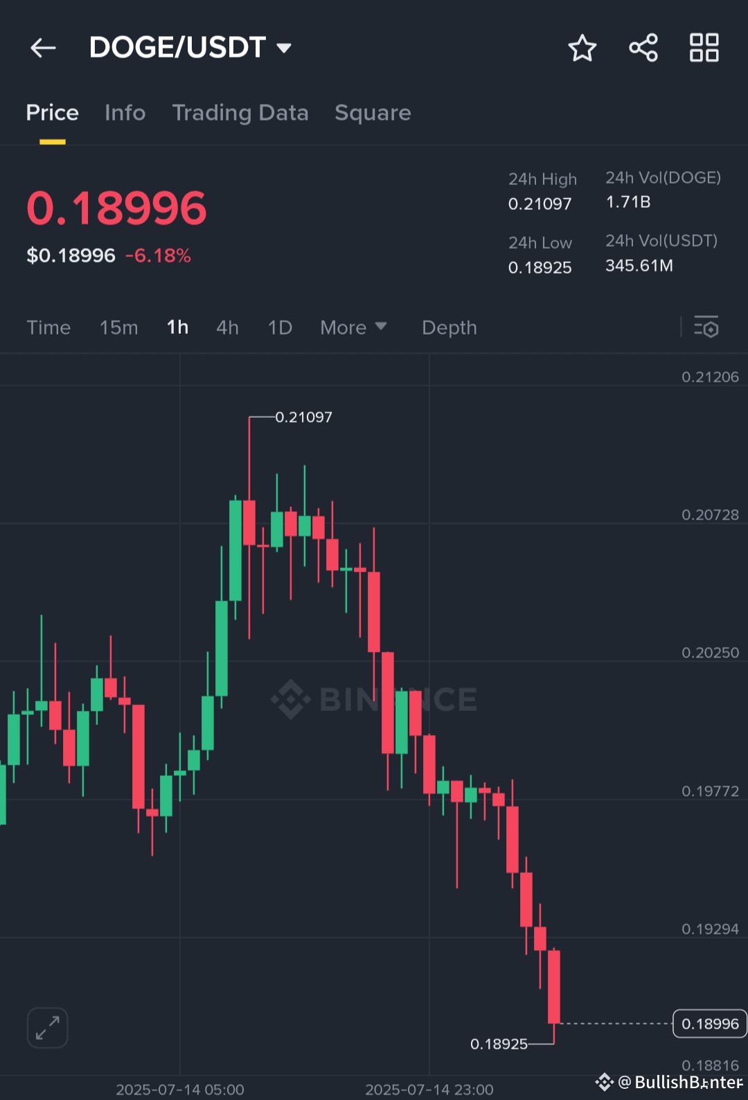Image resolution: width=748 pixels, height=1100 pixels.
Task: Expand the More timeframes dropdown
Action: [x=354, y=328]
